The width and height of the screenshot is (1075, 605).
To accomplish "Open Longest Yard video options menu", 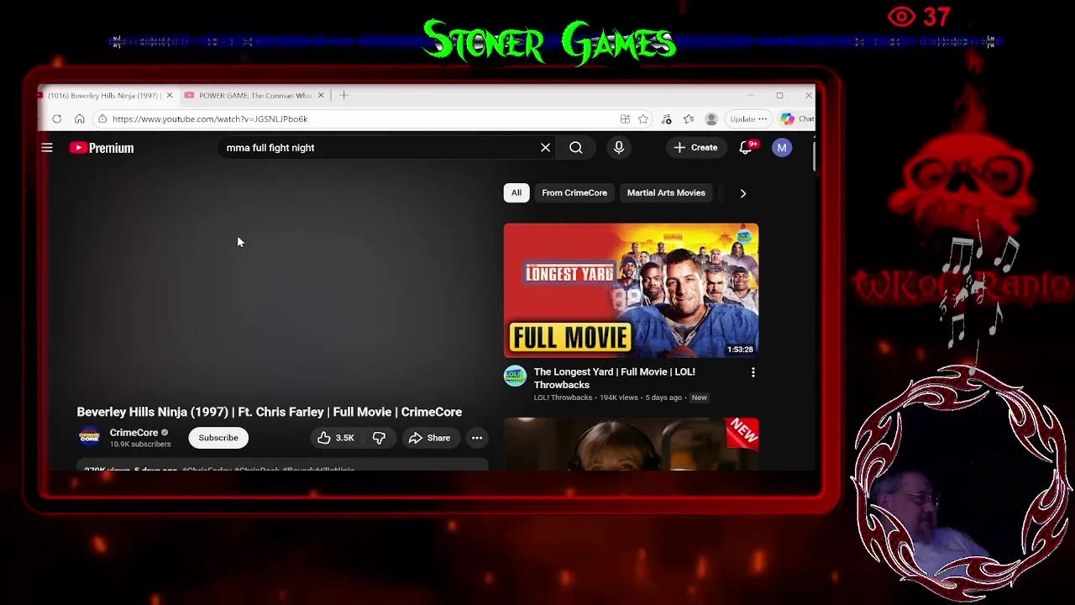I will pyautogui.click(x=752, y=372).
